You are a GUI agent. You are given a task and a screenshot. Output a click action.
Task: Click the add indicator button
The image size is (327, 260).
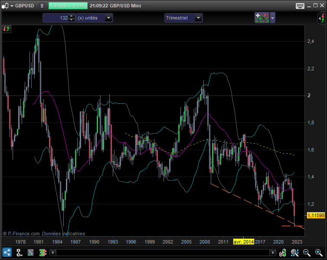point(262,18)
